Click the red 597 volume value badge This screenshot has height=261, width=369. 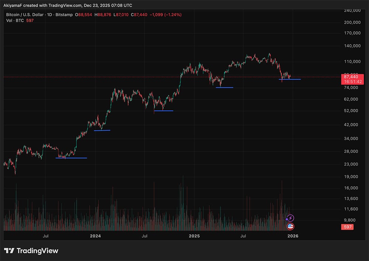click(347, 227)
